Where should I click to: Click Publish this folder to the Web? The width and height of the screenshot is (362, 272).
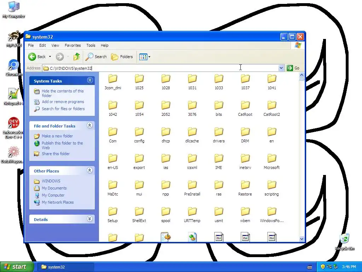tap(62, 145)
